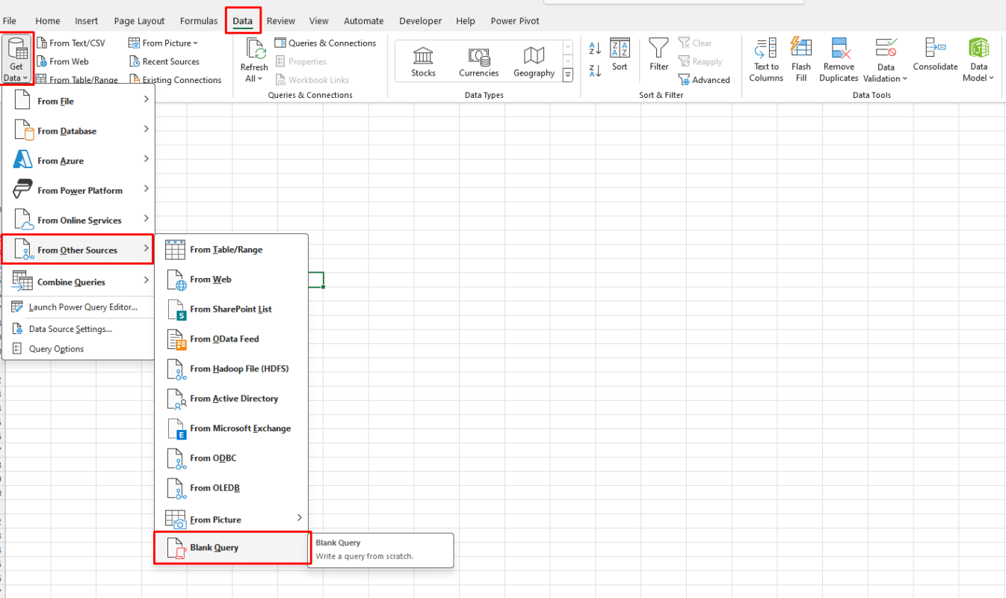Click Launch Power Query Editor

pos(78,307)
